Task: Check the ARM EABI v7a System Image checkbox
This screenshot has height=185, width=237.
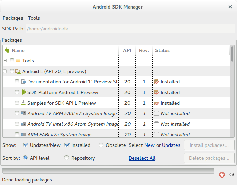Action: (17, 134)
